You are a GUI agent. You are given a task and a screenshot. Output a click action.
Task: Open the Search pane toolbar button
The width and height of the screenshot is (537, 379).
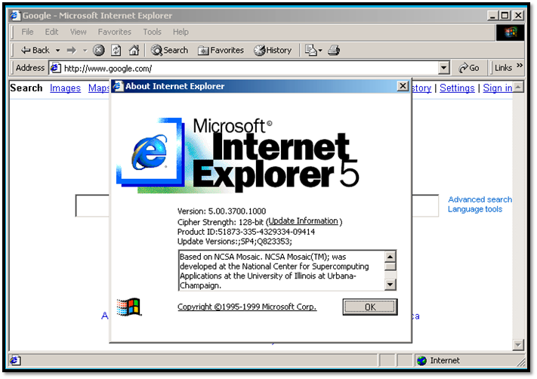point(169,51)
